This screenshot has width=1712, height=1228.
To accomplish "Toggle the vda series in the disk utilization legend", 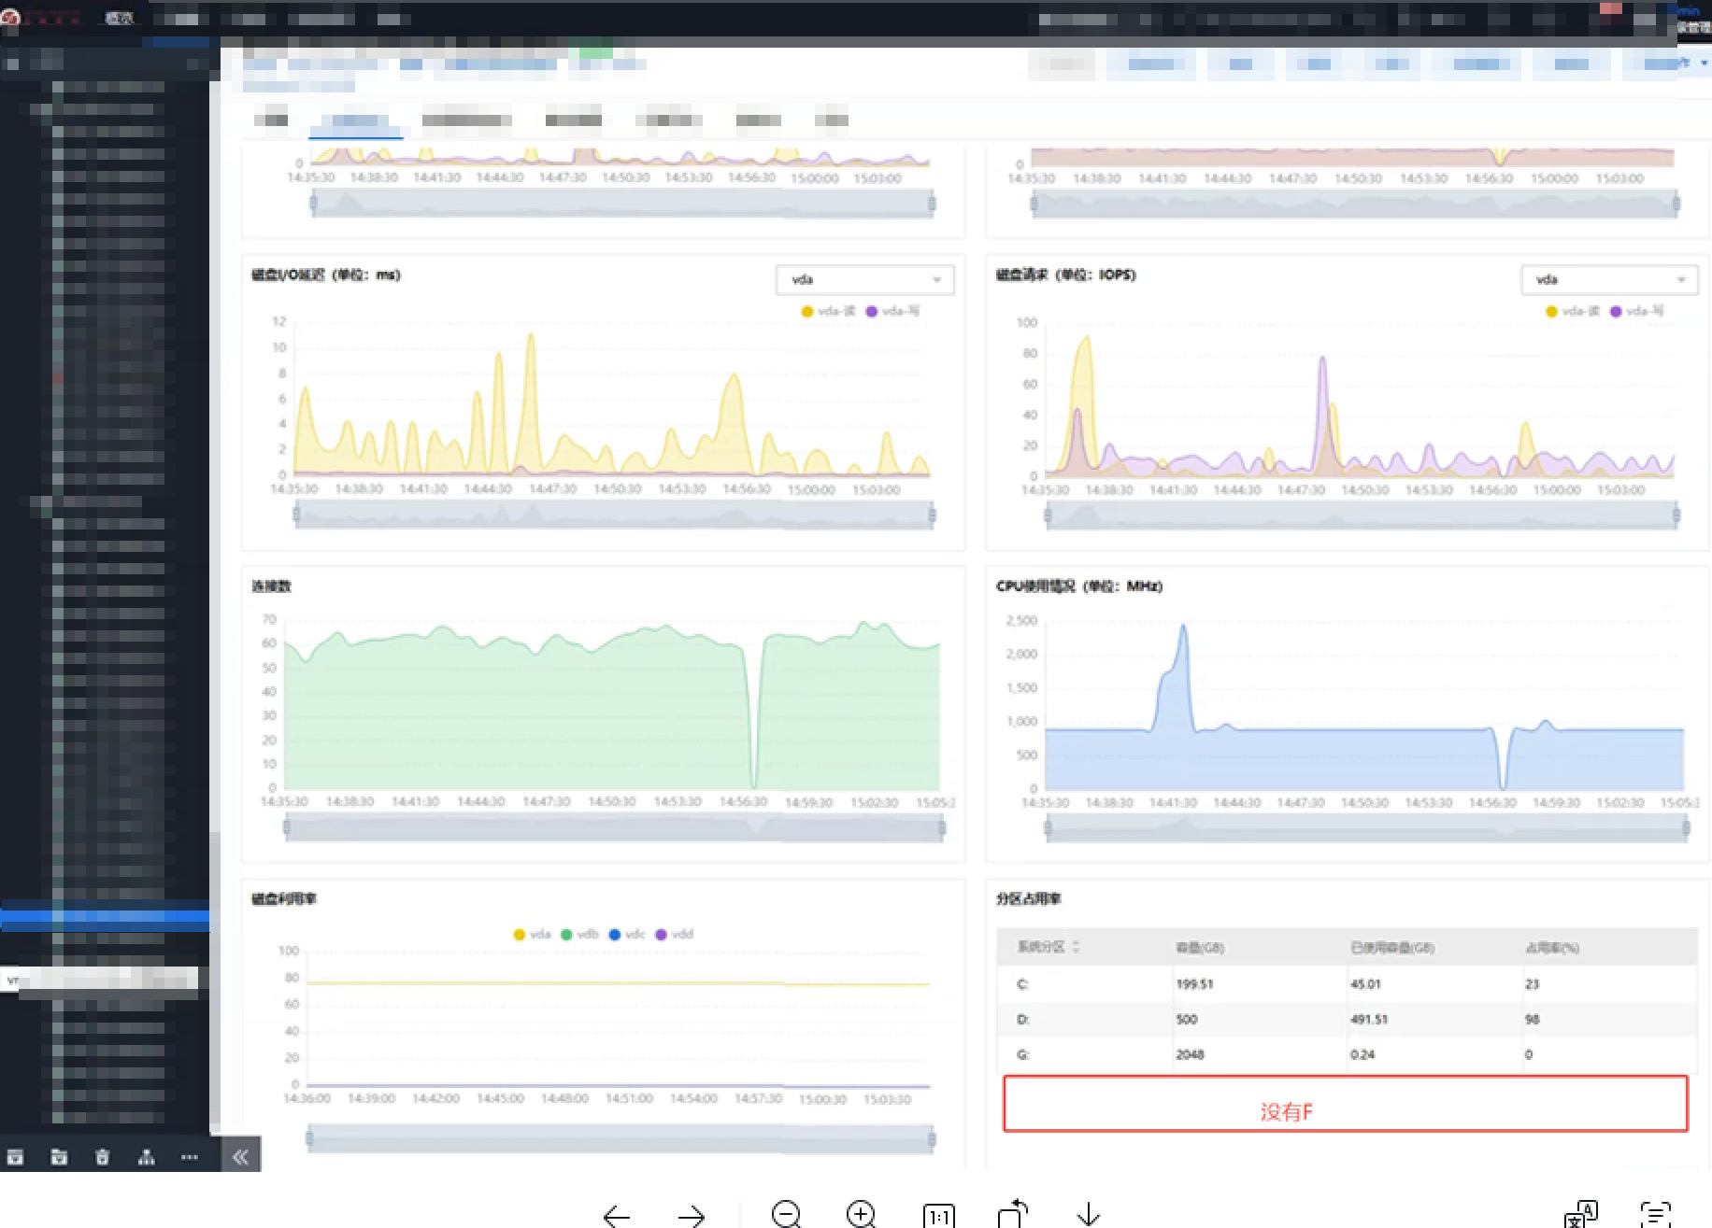I will point(532,934).
